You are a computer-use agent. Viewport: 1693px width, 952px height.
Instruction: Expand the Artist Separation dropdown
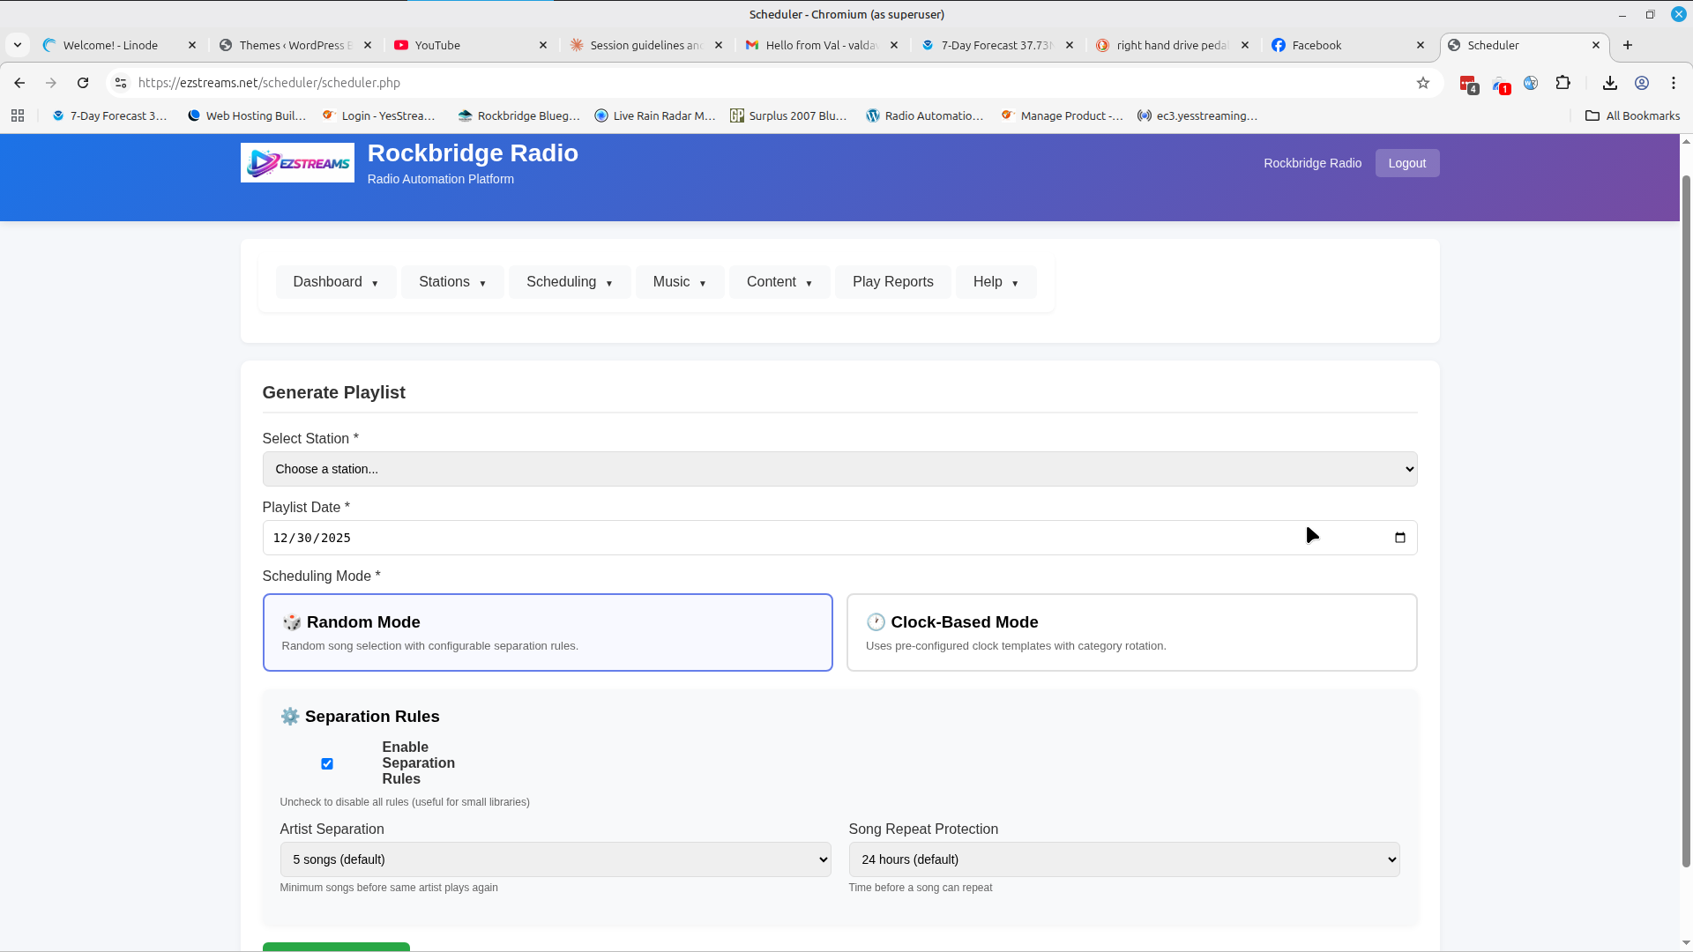click(x=555, y=859)
